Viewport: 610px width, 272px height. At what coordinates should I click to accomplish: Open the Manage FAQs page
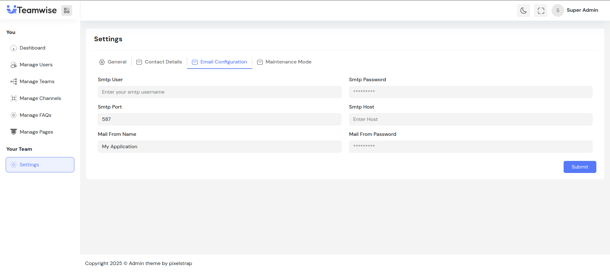click(35, 115)
